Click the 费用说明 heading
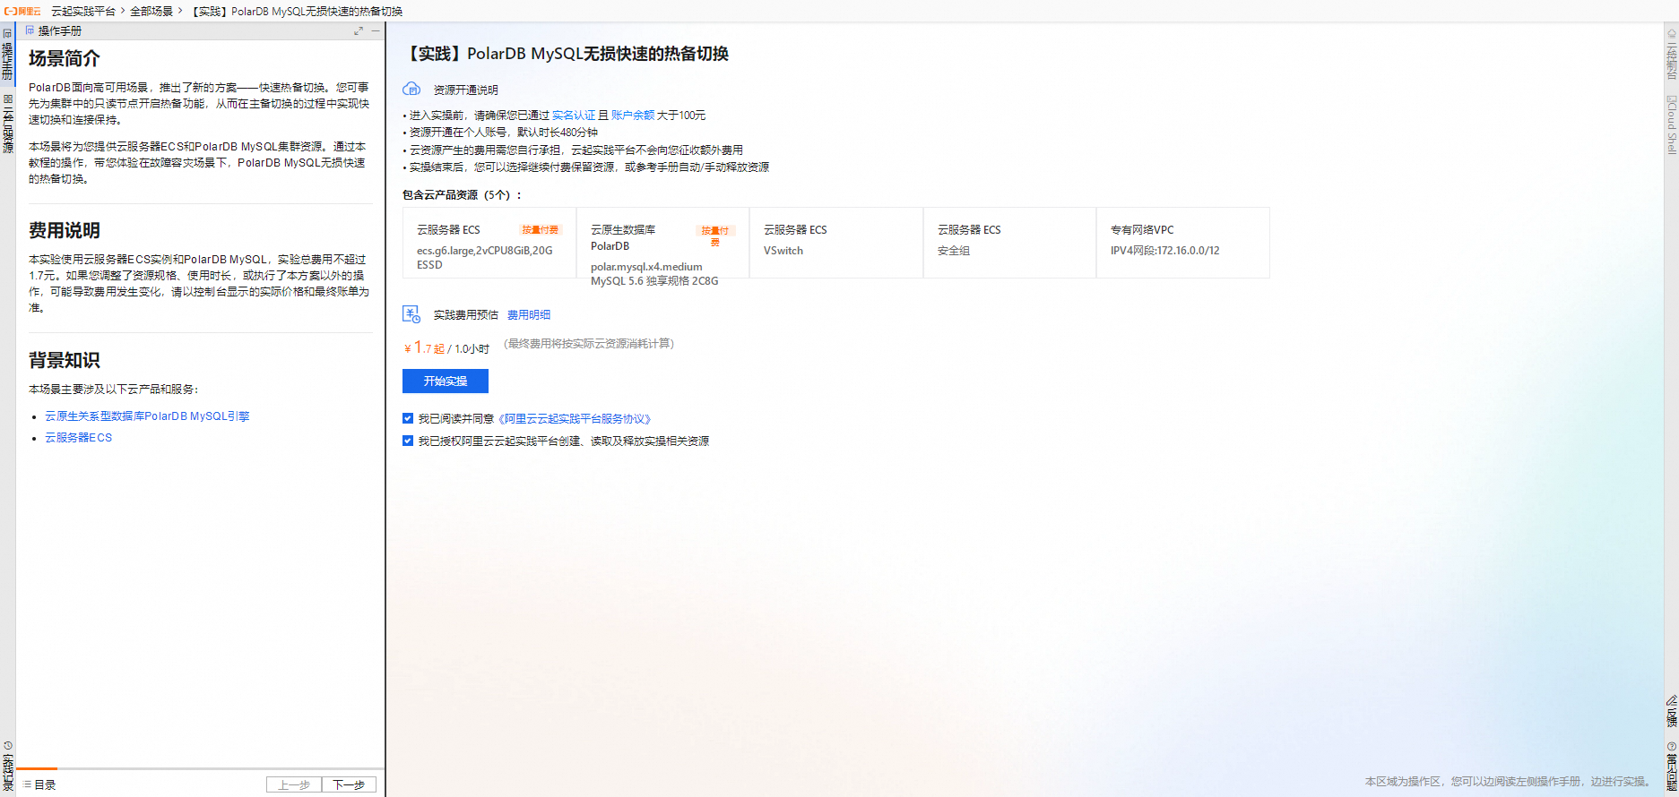 [65, 231]
